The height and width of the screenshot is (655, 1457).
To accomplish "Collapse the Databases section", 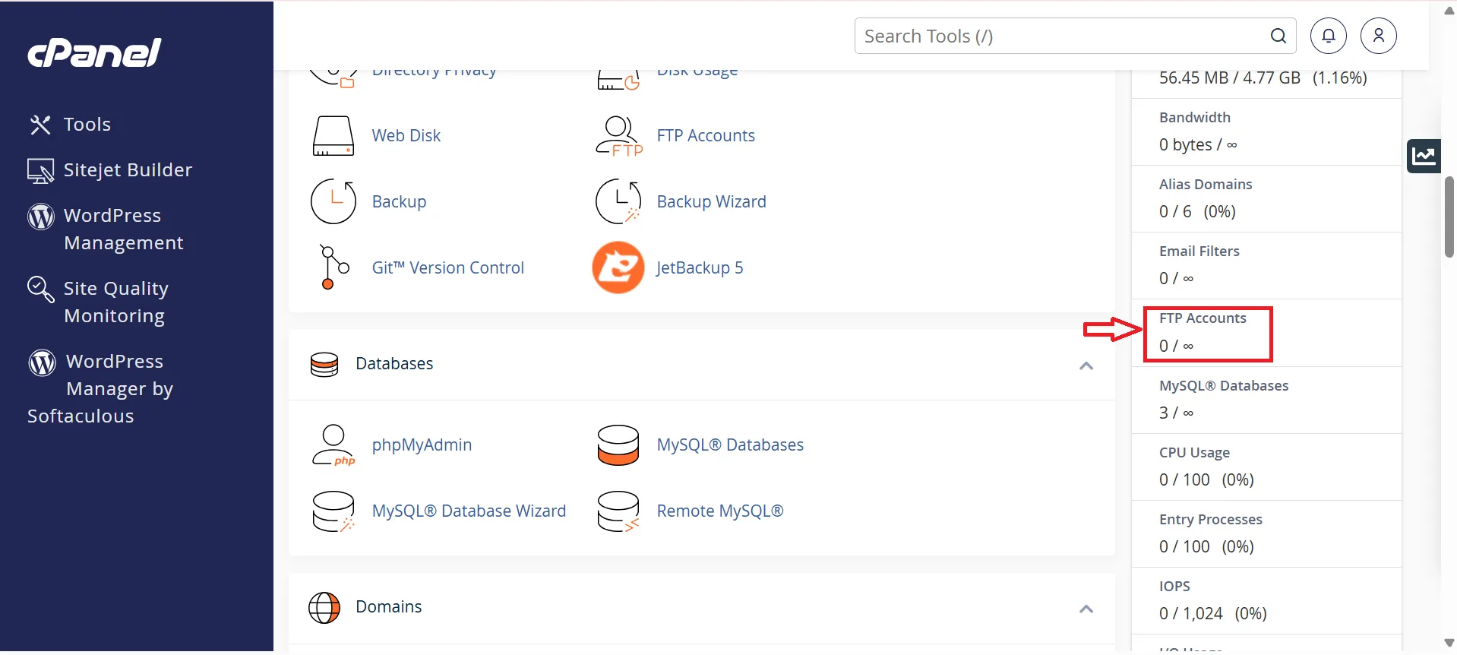I will click(1086, 366).
